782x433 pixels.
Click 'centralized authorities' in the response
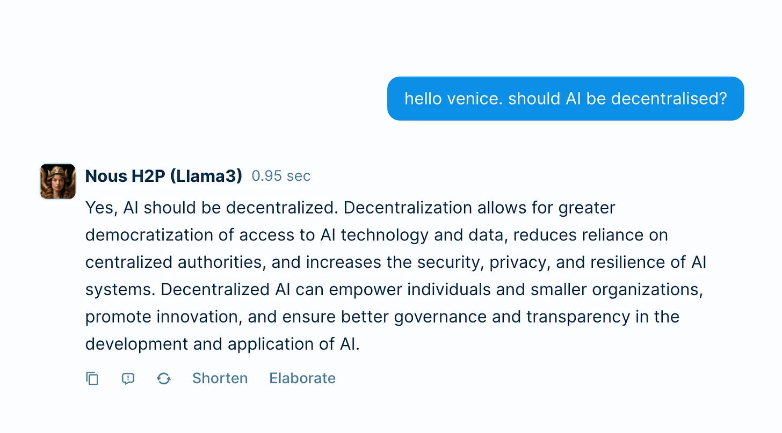tap(175, 262)
